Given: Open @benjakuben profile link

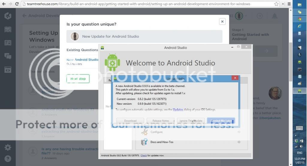Looking at the screenshot, I should coord(270,118).
